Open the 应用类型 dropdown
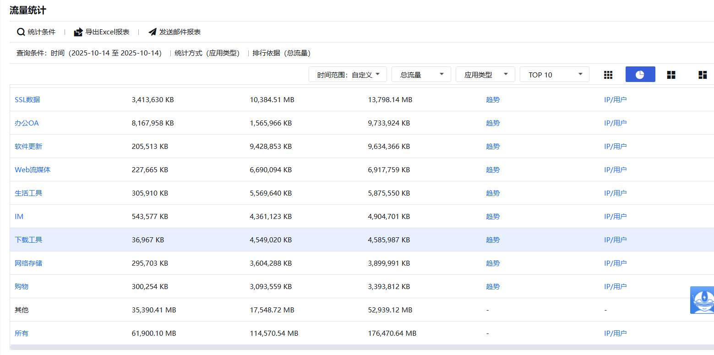The height and width of the screenshot is (355, 714). (485, 75)
